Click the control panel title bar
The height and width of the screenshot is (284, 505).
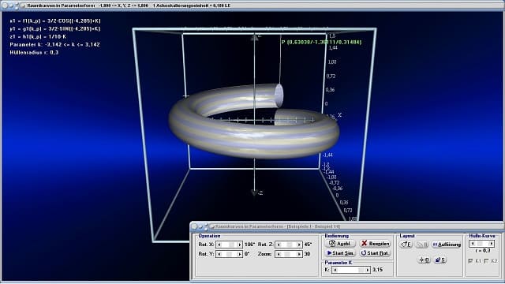click(347, 226)
